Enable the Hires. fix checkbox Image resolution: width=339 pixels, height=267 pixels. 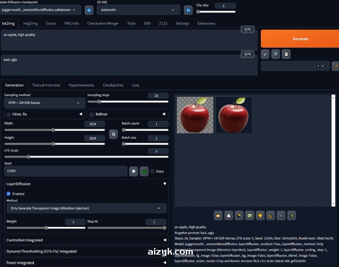tap(9, 114)
